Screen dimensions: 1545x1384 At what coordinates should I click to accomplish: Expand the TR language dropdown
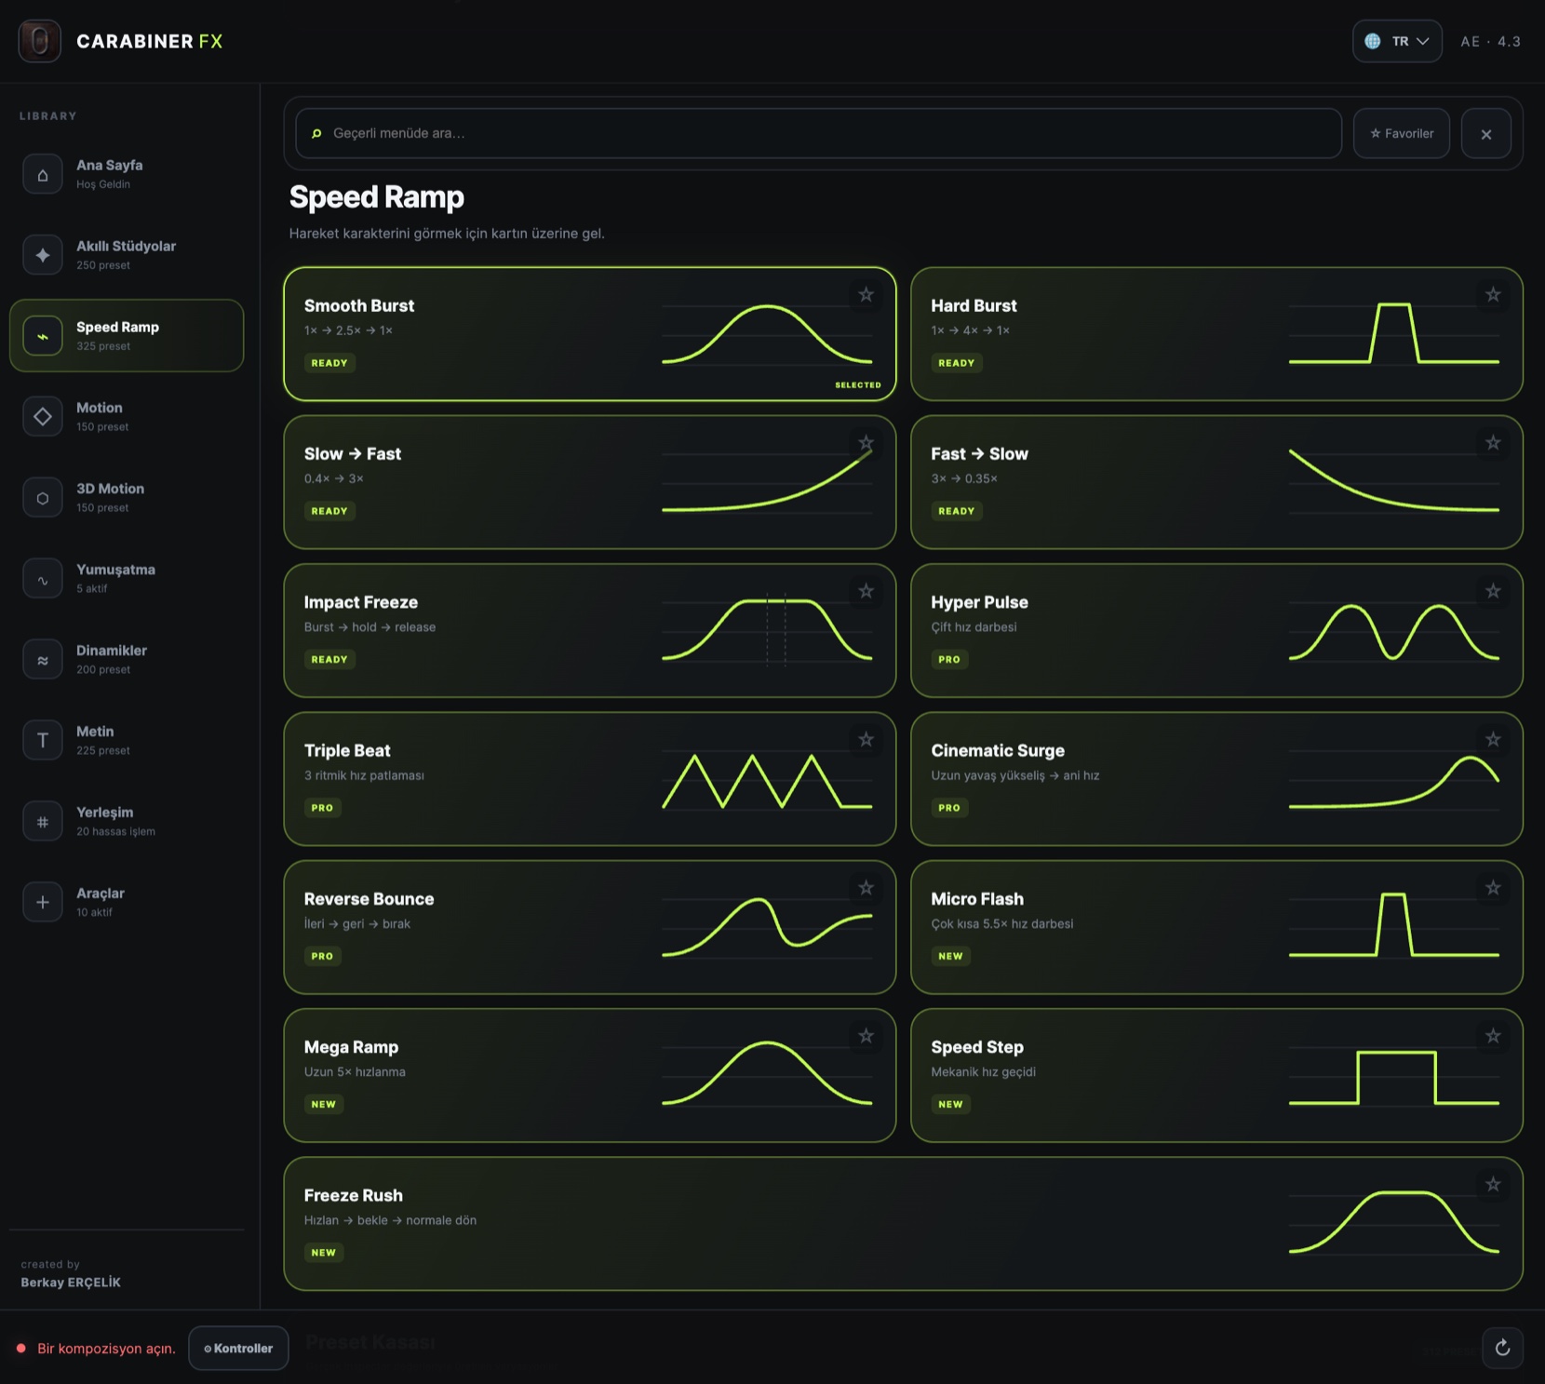pyautogui.click(x=1397, y=41)
